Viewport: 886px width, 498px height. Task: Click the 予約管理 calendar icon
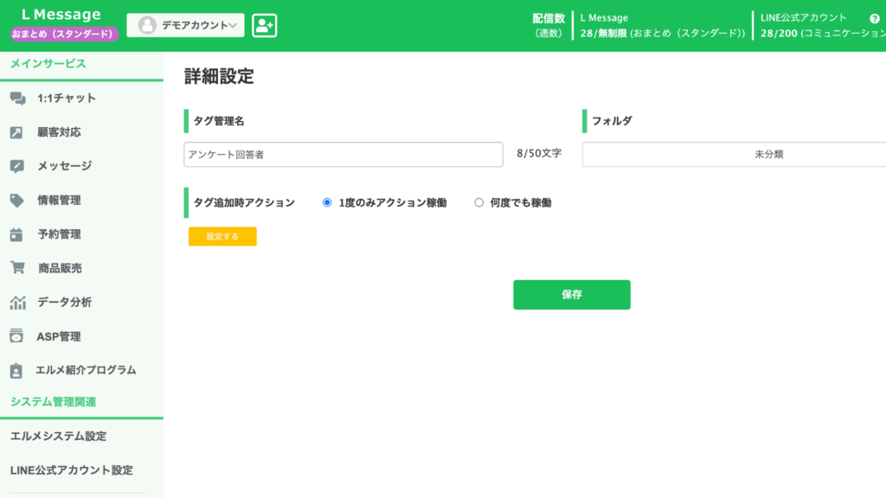(x=16, y=234)
